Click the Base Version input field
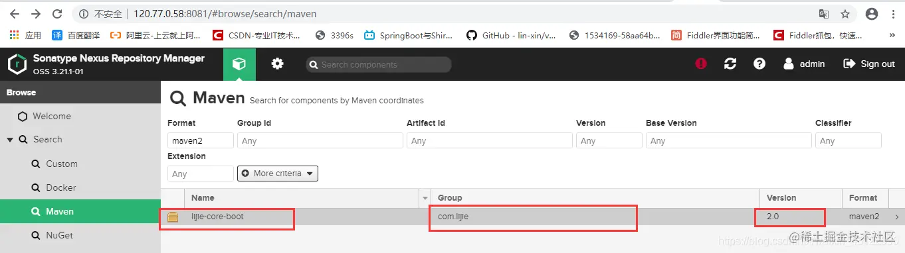This screenshot has width=905, height=253. pyautogui.click(x=729, y=140)
